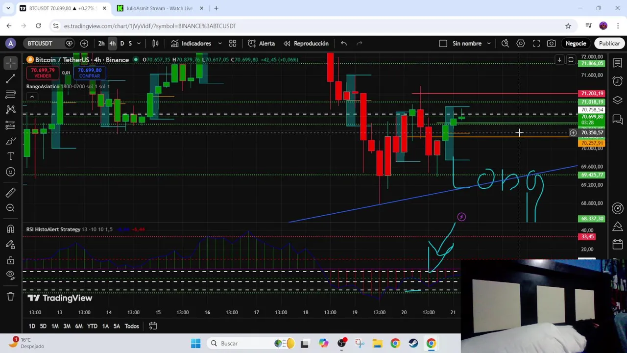The image size is (627, 353).
Task: Select the S weekly timeframe
Action: (x=130, y=44)
